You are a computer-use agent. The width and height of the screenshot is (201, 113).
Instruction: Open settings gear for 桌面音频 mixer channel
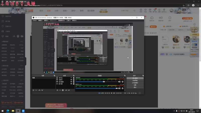click(x=123, y=82)
